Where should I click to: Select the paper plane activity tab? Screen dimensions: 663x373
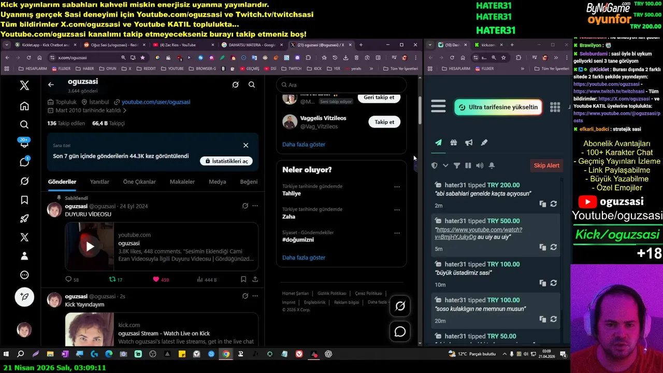[x=438, y=142]
